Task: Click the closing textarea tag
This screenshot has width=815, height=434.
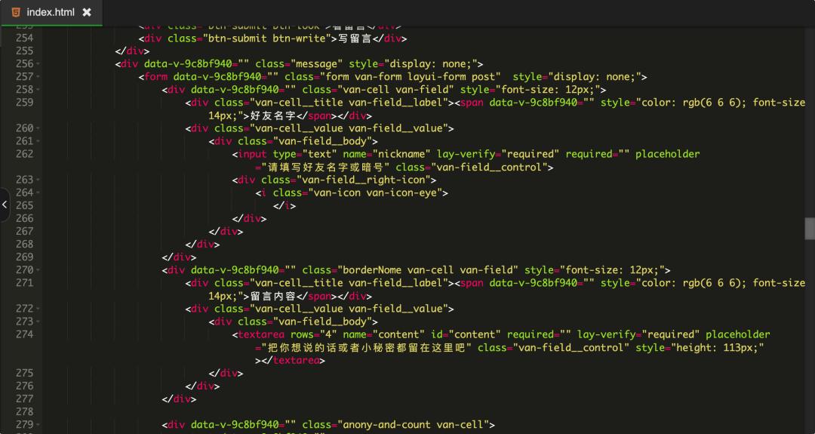Action: click(x=293, y=360)
